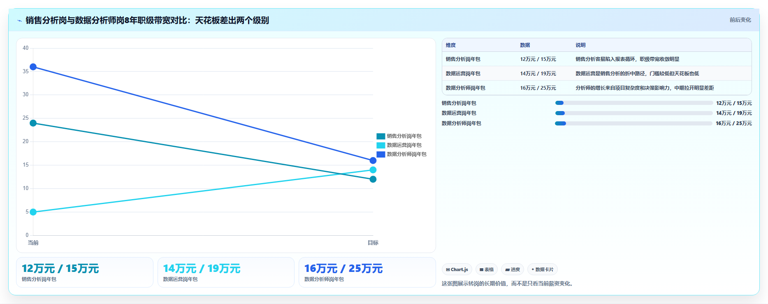Toggle 数据运营岗年包 legend color box
Screen dimensions: 768x304
click(x=381, y=145)
